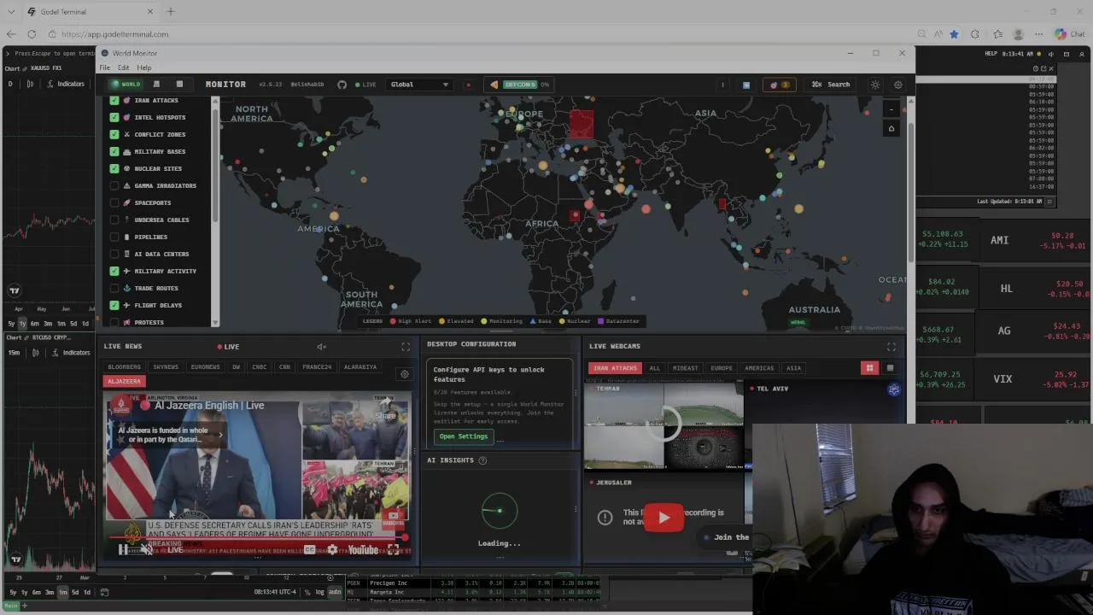Click the browser address bar
The image size is (1093, 615).
(478, 34)
